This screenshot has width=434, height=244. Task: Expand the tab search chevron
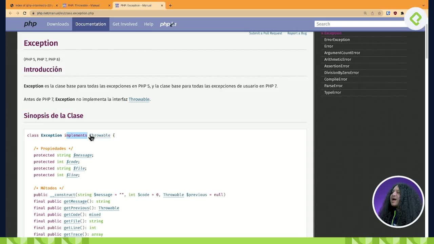(x=423, y=5)
